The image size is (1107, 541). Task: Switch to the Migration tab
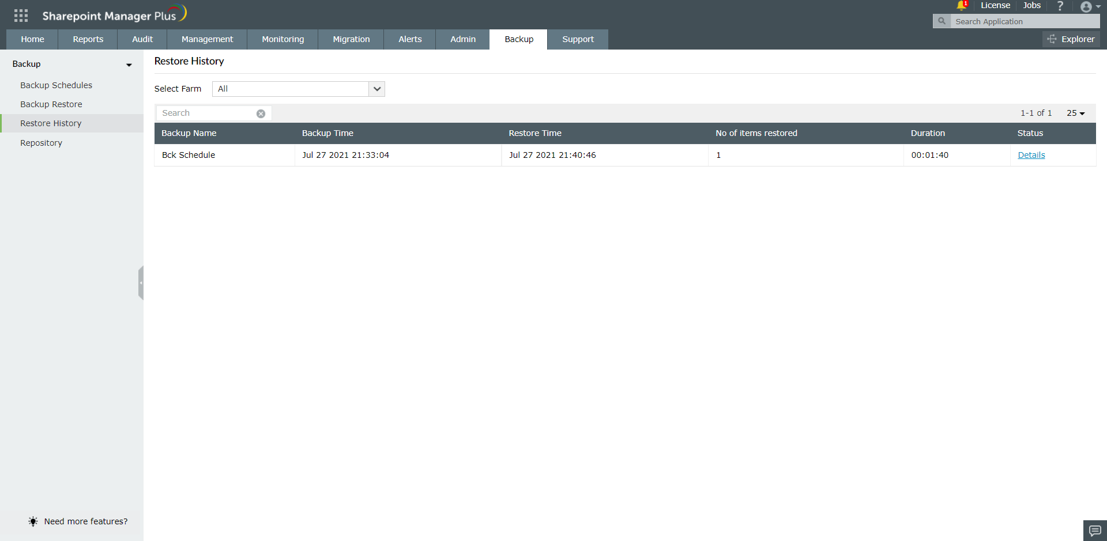pyautogui.click(x=351, y=39)
